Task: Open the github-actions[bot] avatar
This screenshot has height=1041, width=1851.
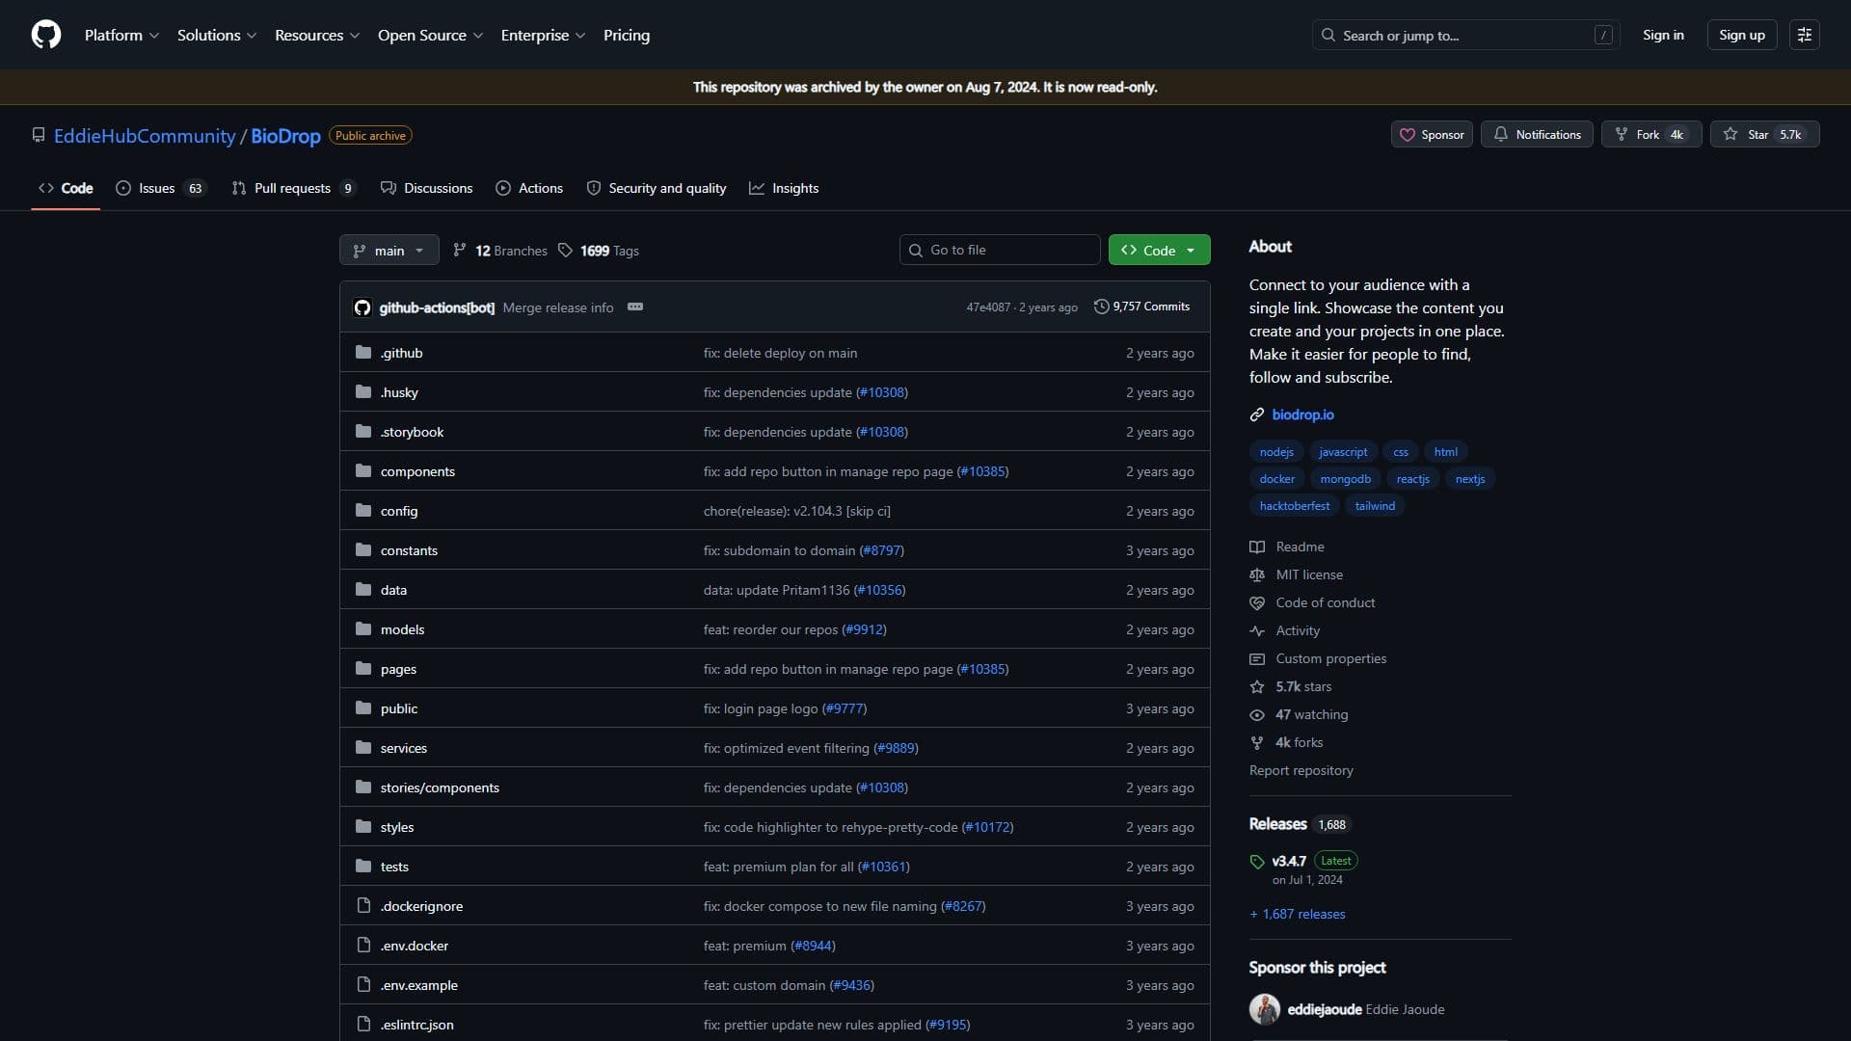Action: point(362,307)
